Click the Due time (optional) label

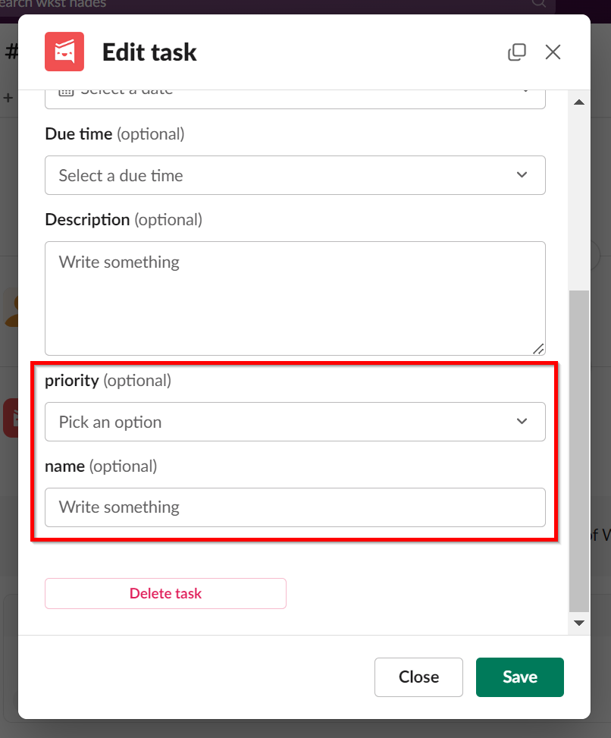(x=114, y=134)
